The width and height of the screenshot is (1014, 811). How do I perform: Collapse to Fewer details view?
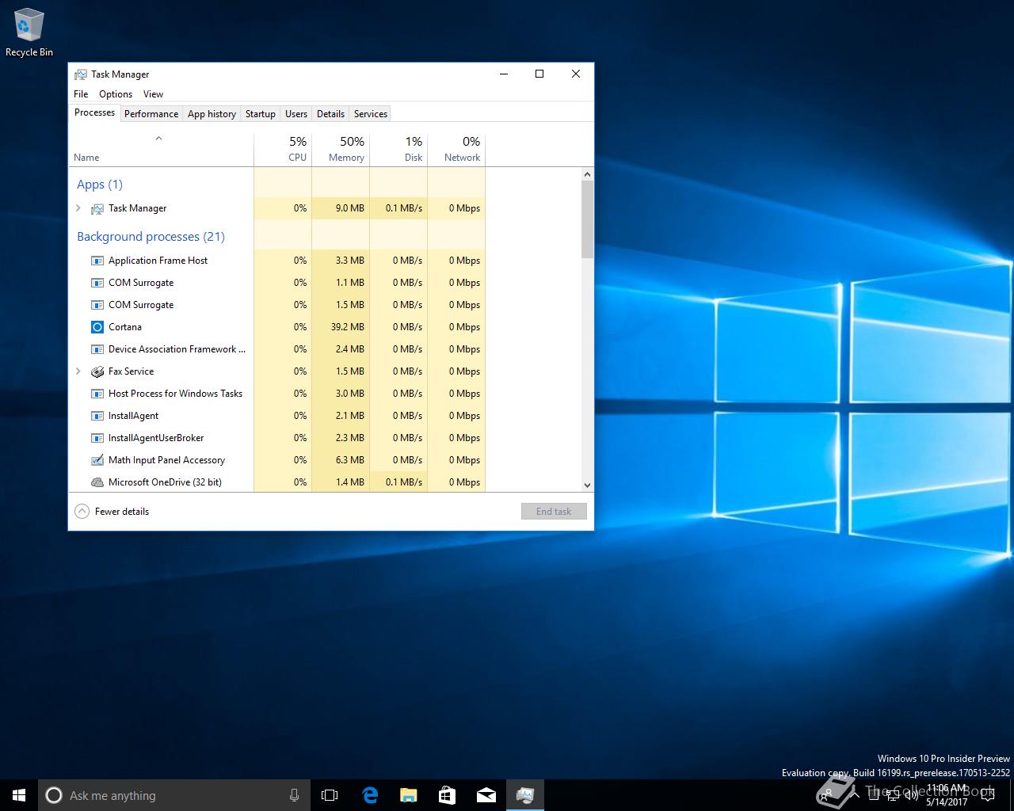[x=112, y=512]
